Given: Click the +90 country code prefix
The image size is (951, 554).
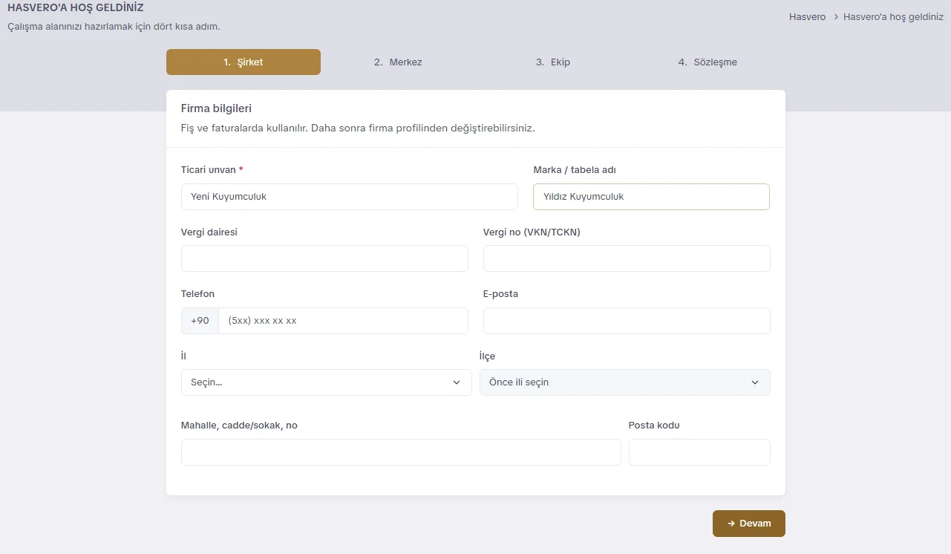Looking at the screenshot, I should point(200,321).
